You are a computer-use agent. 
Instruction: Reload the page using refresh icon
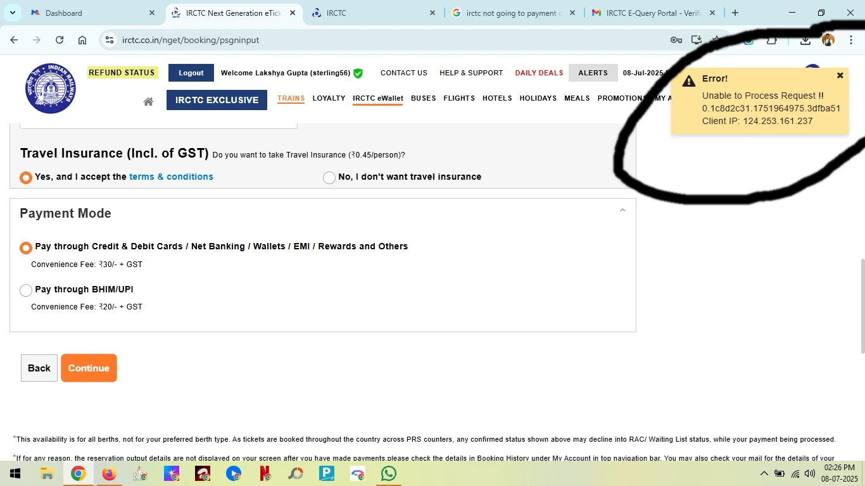(60, 40)
